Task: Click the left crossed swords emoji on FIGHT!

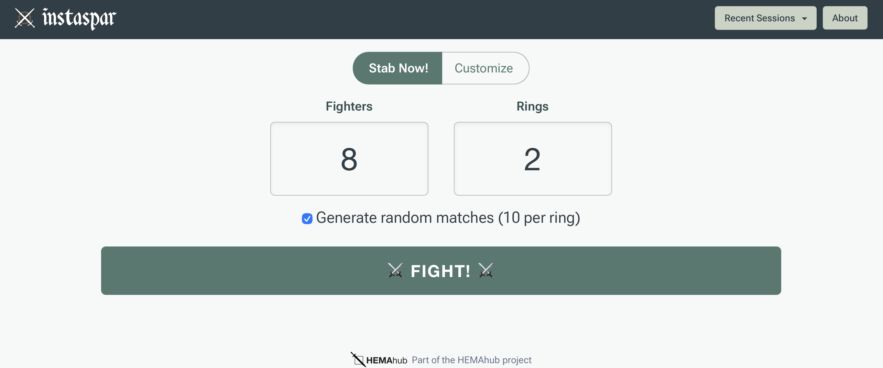Action: click(395, 271)
